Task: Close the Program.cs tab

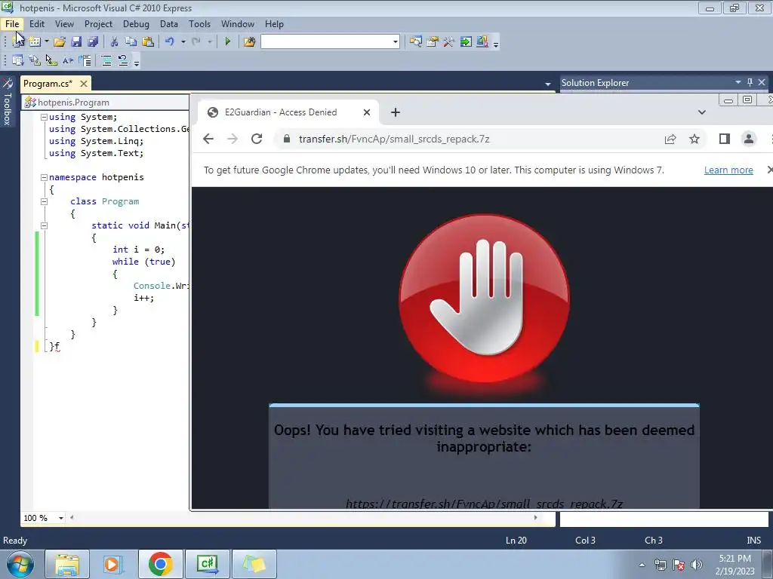Action: point(84,84)
